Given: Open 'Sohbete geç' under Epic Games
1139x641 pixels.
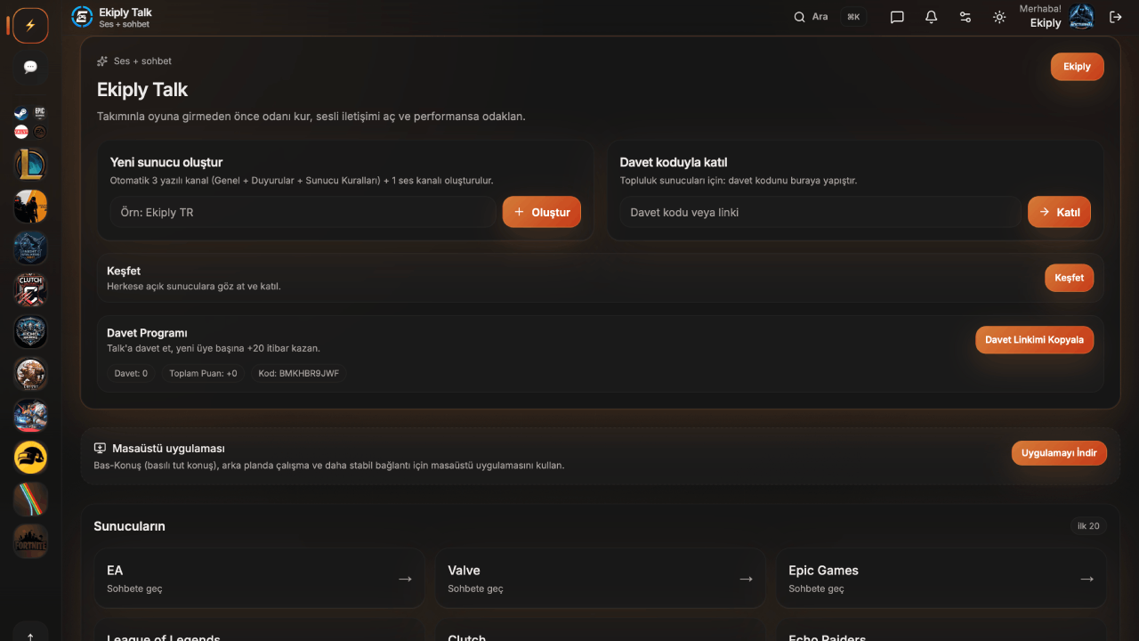Looking at the screenshot, I should pyautogui.click(x=816, y=588).
